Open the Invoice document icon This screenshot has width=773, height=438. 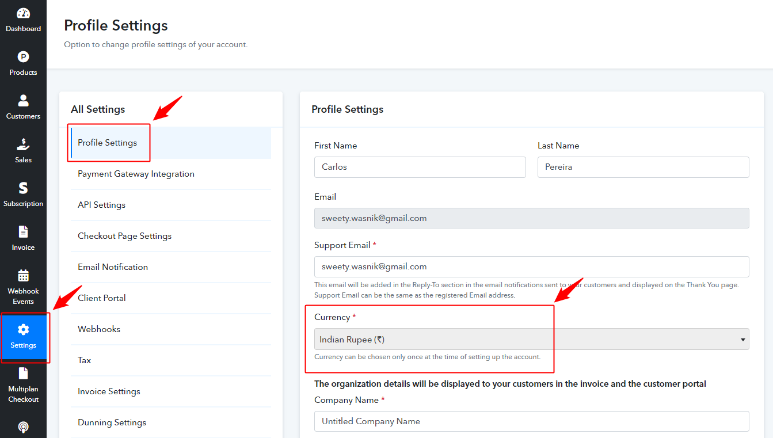[x=23, y=232]
